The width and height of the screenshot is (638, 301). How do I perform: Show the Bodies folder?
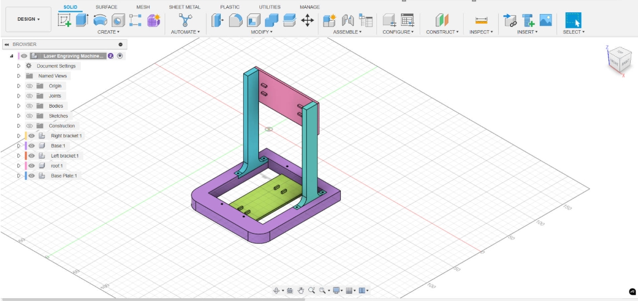(29, 106)
